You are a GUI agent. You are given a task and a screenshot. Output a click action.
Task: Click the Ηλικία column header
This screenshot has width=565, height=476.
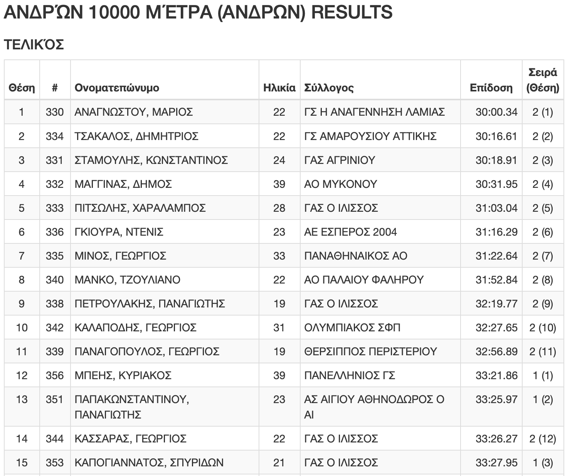(279, 88)
